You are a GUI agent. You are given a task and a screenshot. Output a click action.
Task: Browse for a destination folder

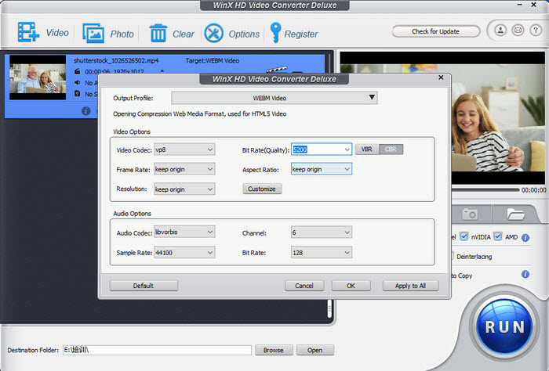[274, 350]
